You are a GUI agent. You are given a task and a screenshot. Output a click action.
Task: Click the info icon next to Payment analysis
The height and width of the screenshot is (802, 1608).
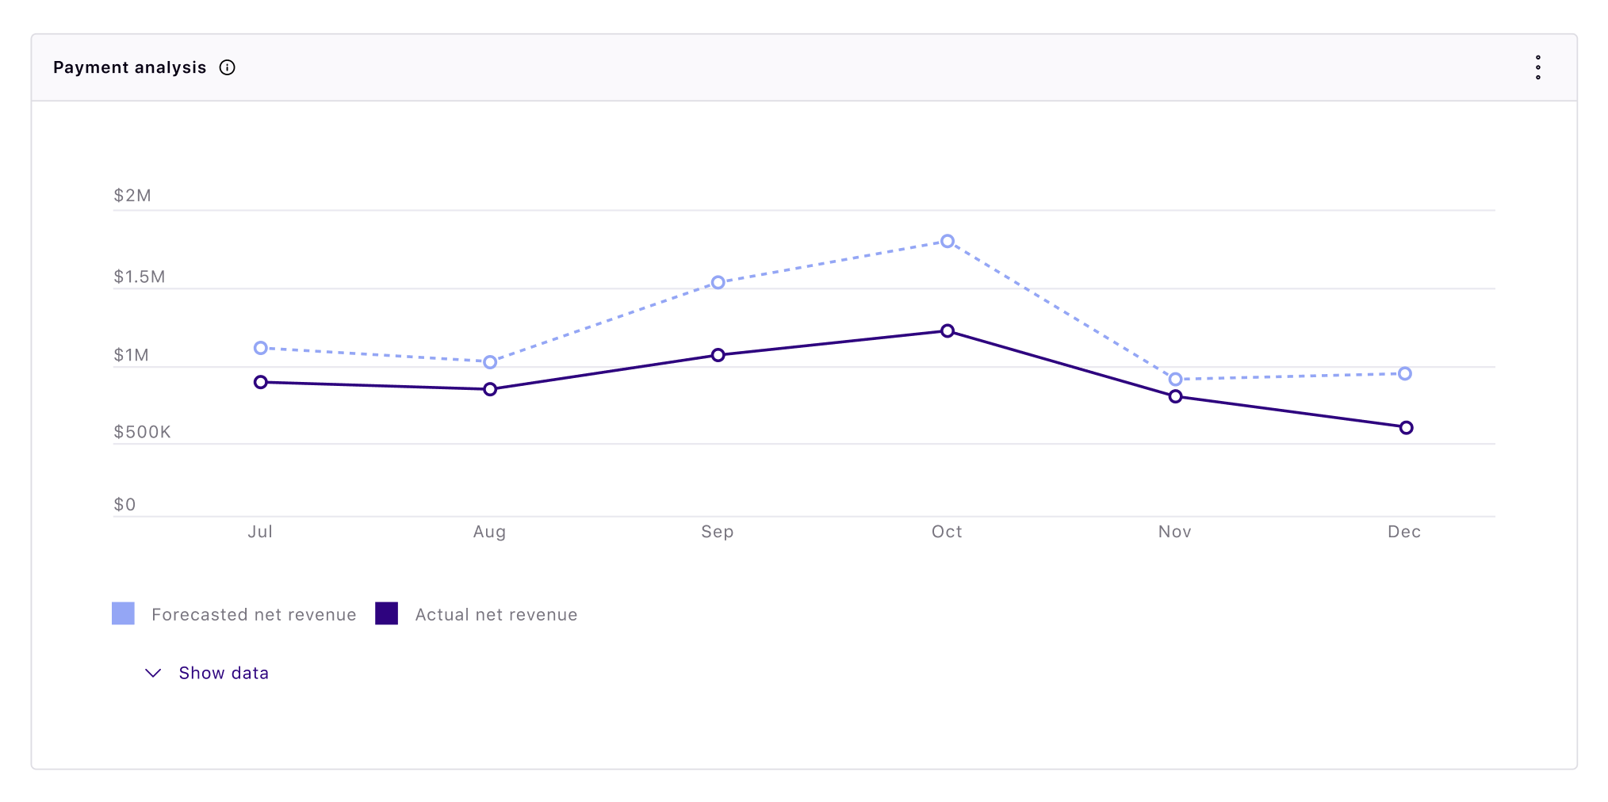(x=227, y=67)
